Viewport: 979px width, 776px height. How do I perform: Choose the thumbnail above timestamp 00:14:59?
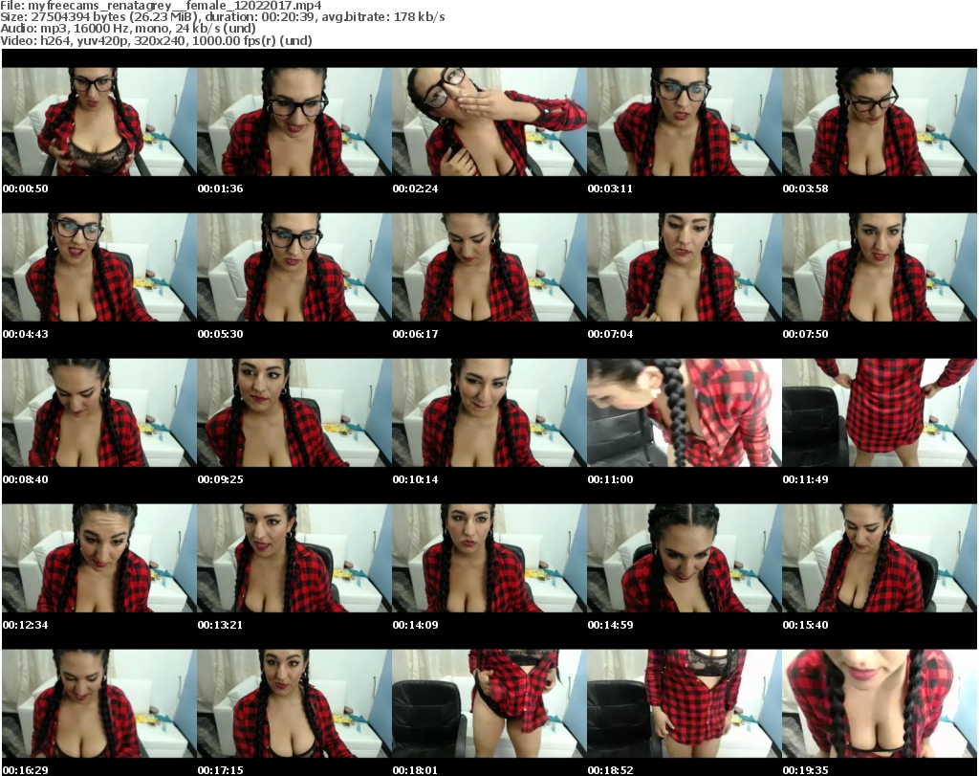coord(685,558)
